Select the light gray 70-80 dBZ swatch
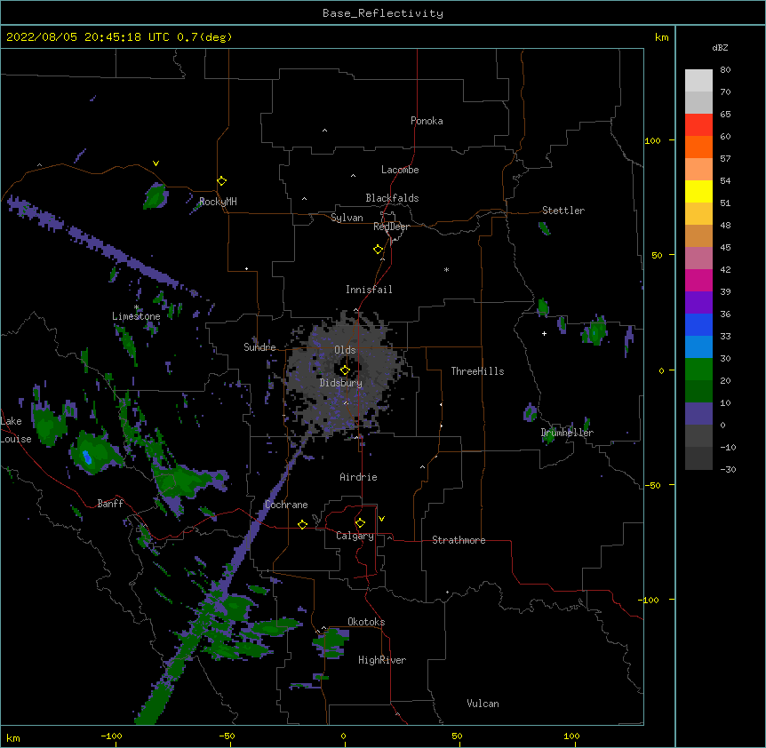 point(698,81)
